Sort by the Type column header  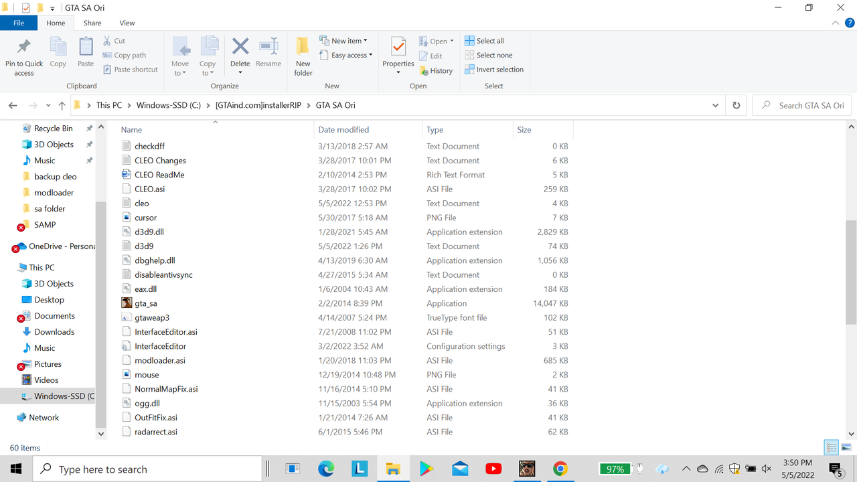[x=467, y=130]
